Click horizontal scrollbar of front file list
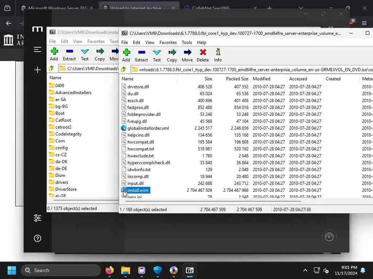 click(x=213, y=201)
